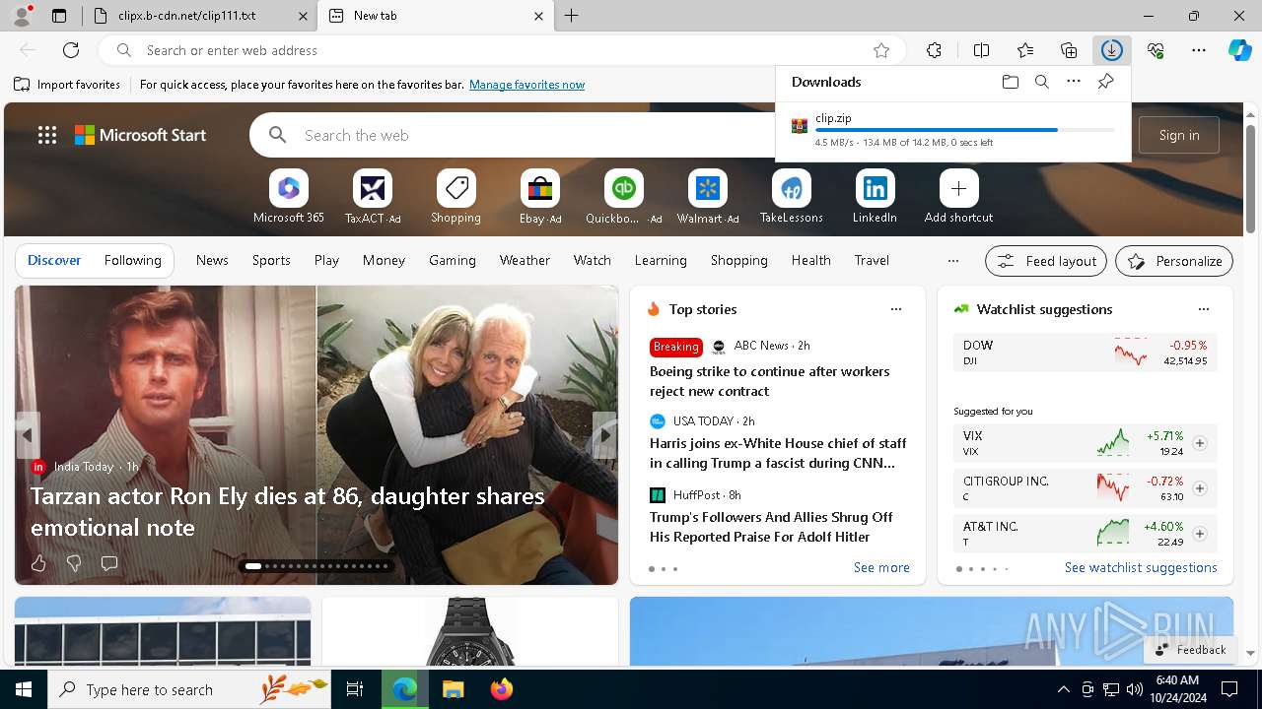The height and width of the screenshot is (709, 1262).
Task: Go to next carousel story arrow
Action: [x=605, y=435]
